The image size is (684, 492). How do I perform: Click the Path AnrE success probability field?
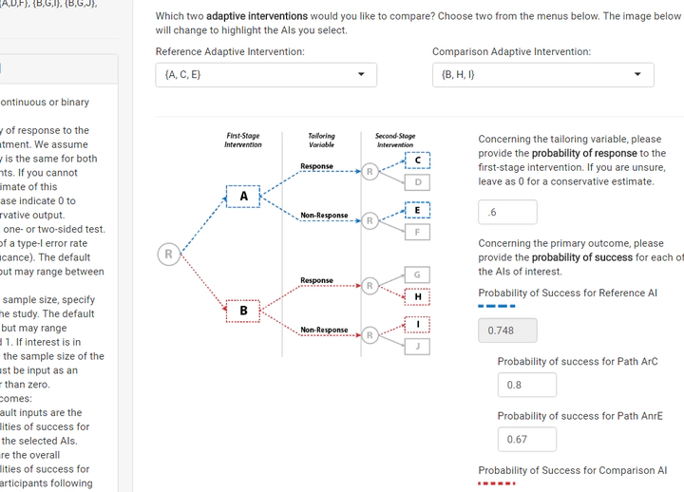tap(526, 439)
